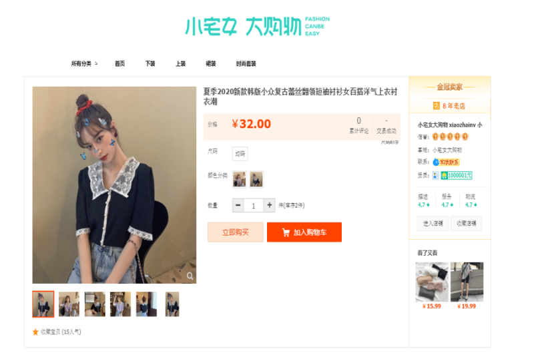Image resolution: width=534 pixels, height=357 pixels.
Task: Open the 时尚套装 navigation tab
Action: [x=246, y=63]
